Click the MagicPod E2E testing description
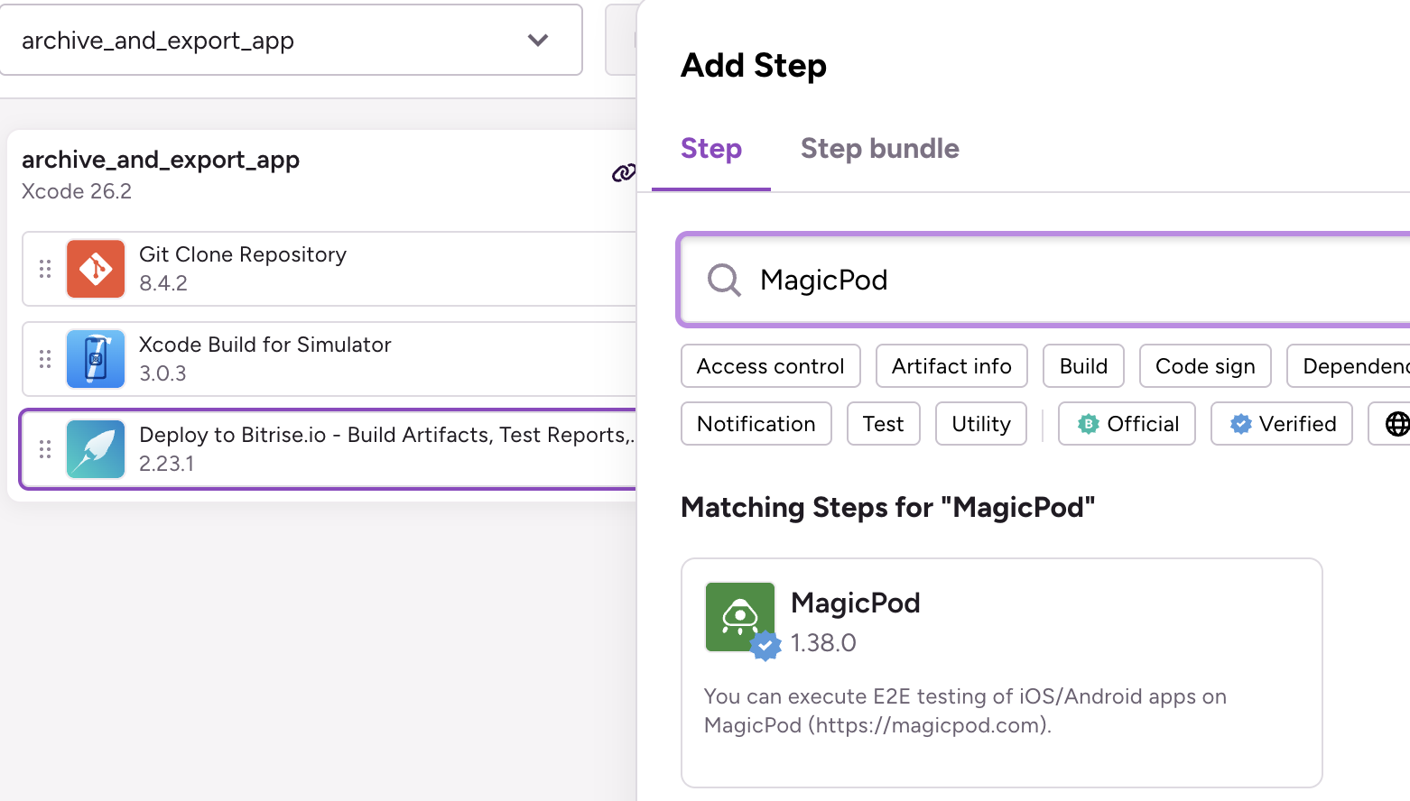This screenshot has width=1410, height=801. 965,711
